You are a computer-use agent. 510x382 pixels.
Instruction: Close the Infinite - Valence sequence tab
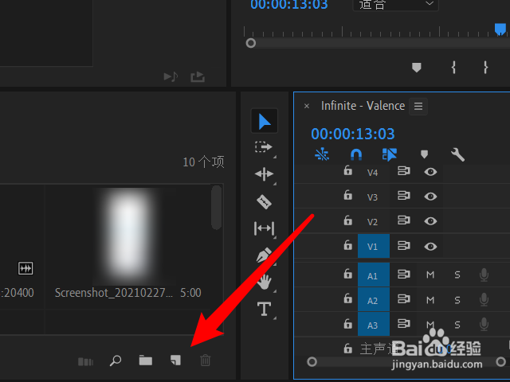(306, 106)
